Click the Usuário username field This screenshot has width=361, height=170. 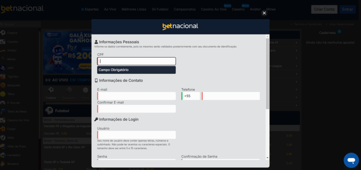(x=136, y=135)
